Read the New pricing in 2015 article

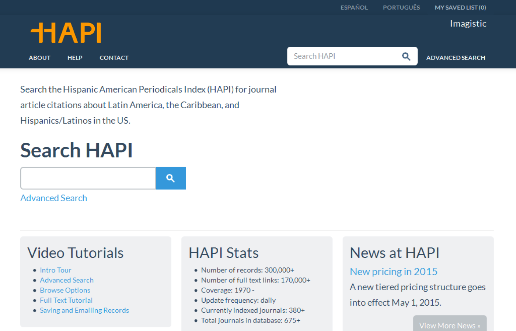393,271
